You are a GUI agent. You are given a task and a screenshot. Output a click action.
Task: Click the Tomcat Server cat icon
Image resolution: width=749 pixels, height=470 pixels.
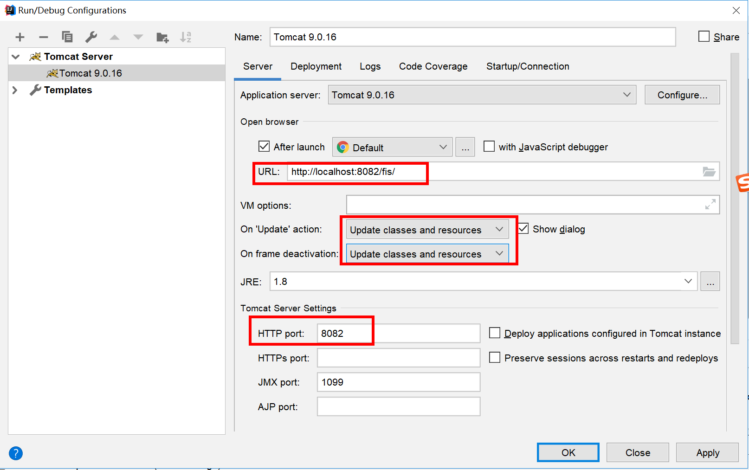pyautogui.click(x=35, y=57)
